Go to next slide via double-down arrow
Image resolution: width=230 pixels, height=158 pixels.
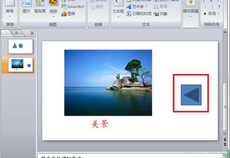[225, 144]
